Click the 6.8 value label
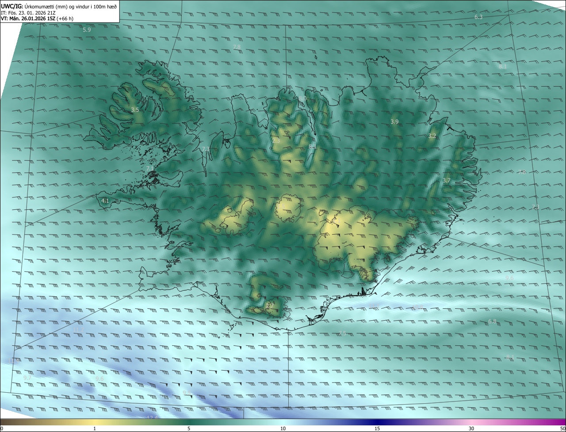Viewport: 566px width, 432px height. tap(492, 321)
